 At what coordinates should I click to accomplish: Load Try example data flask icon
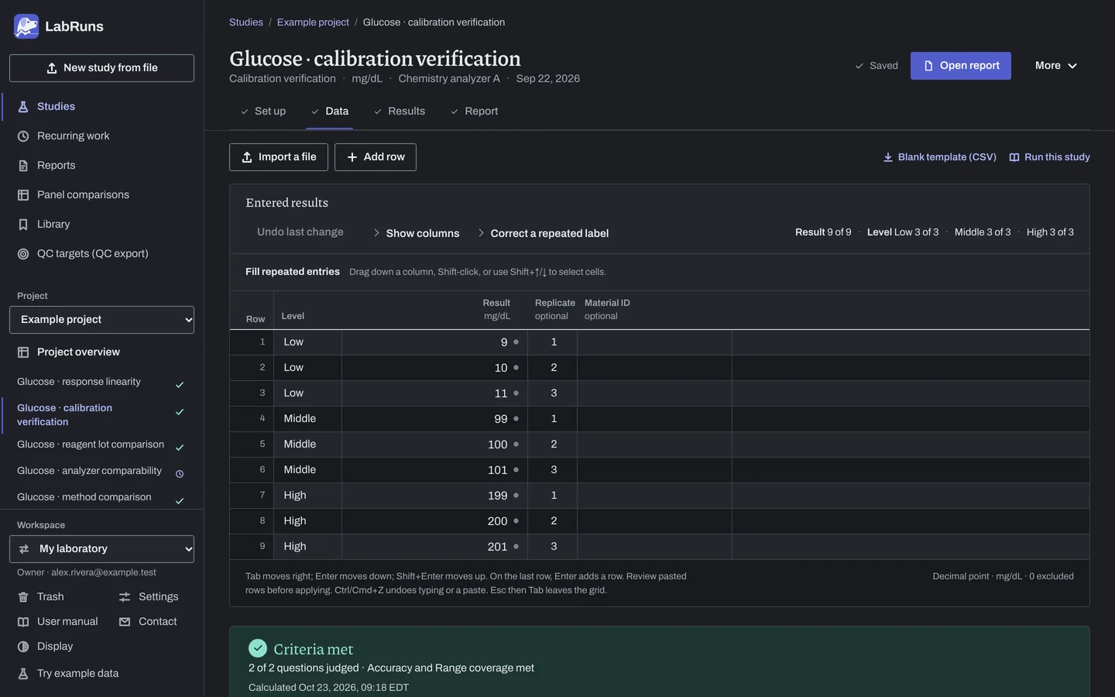coord(23,674)
